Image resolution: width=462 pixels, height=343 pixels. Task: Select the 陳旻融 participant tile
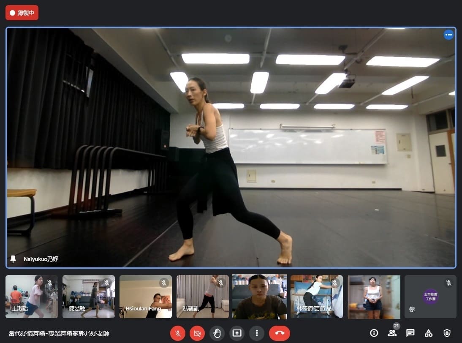tap(89, 297)
